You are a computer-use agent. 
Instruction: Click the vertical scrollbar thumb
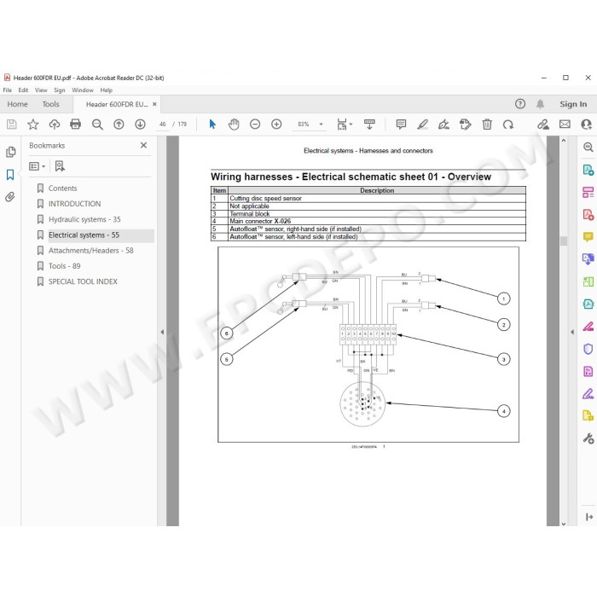[564, 241]
